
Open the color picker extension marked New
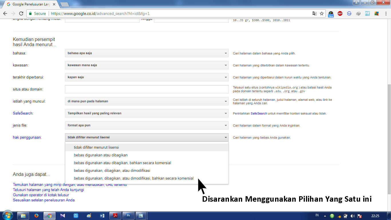[x=331, y=14]
